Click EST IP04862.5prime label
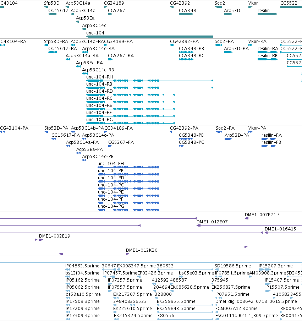The width and height of the screenshot is (302, 321). [82, 266]
